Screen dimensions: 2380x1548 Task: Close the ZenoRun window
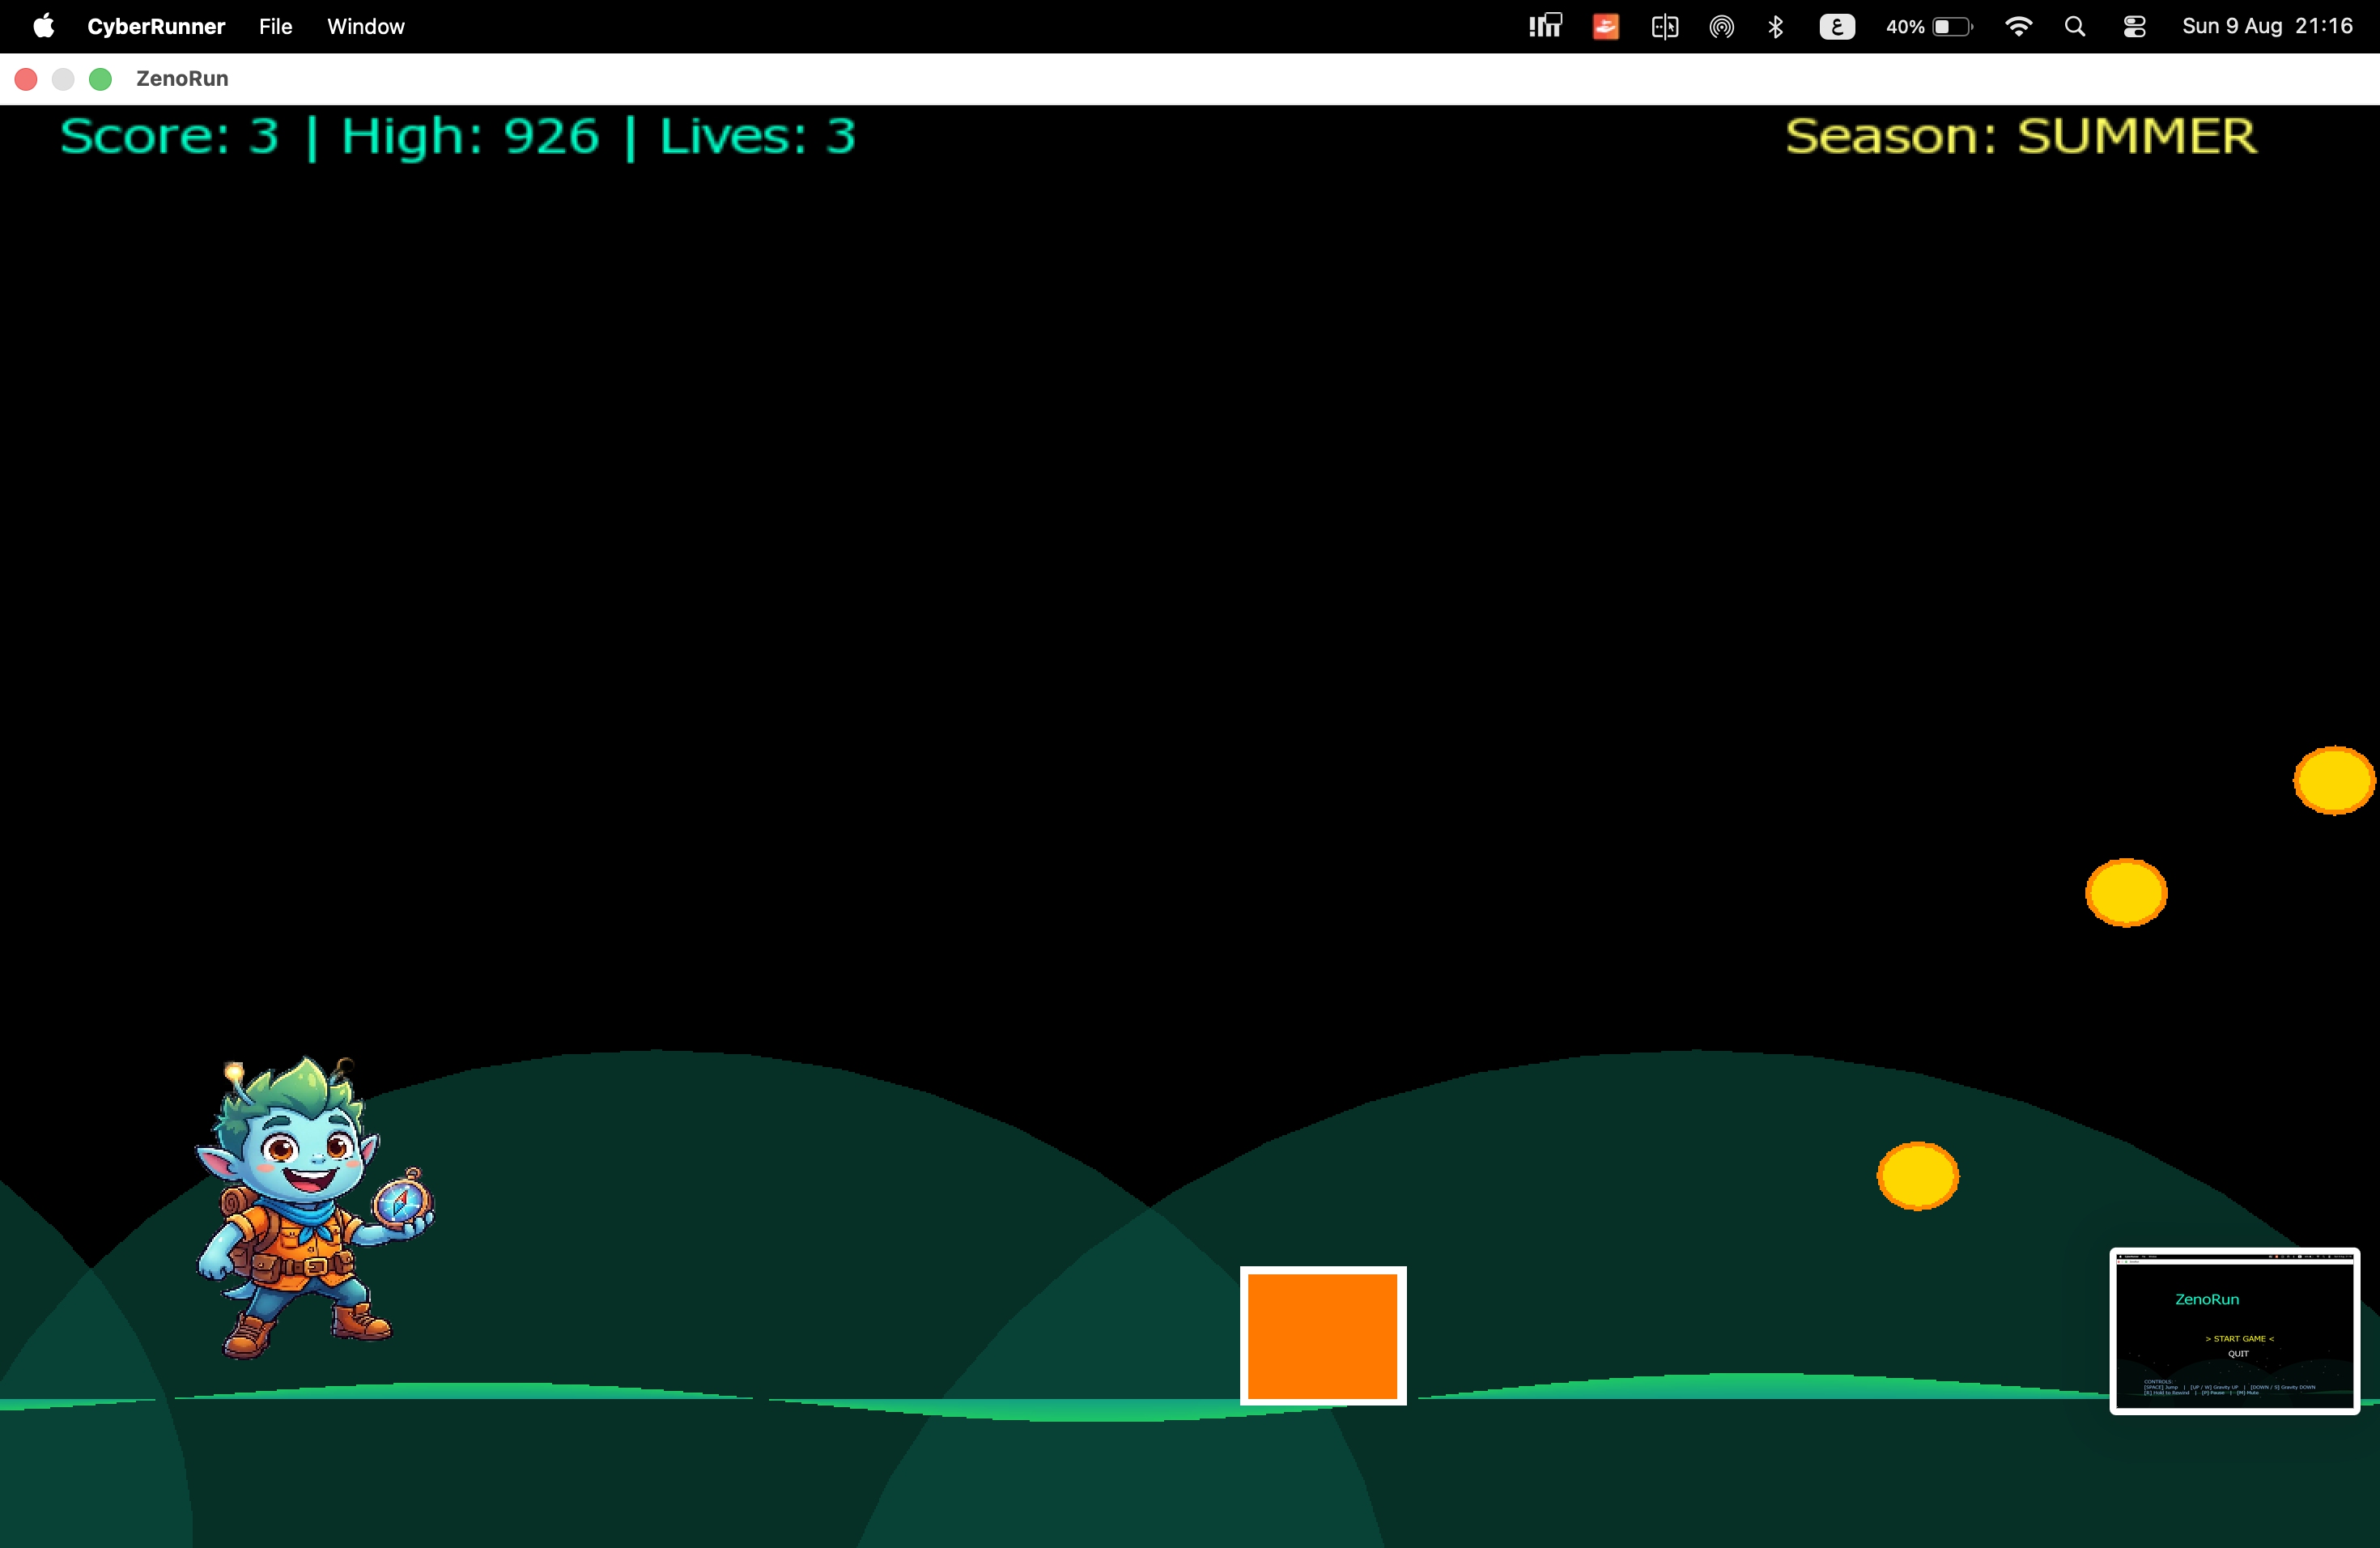coord(26,79)
